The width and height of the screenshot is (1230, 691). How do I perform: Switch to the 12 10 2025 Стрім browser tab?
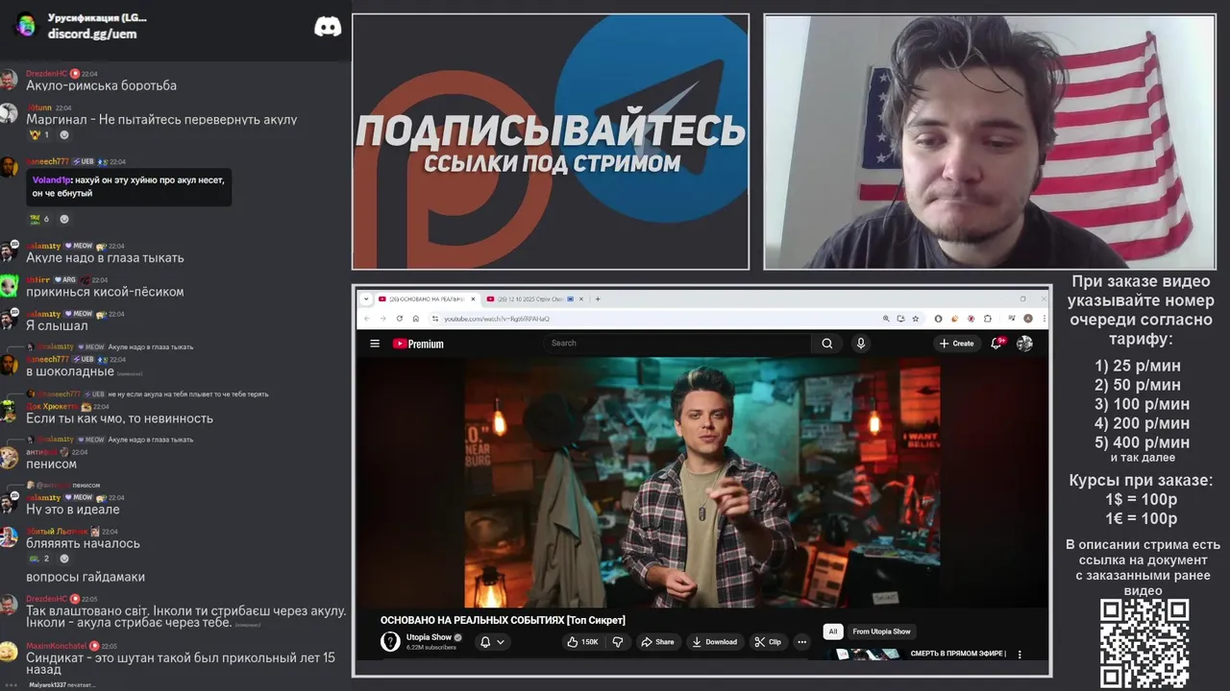click(533, 298)
